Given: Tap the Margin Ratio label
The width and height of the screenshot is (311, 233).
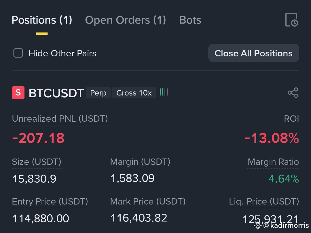Looking at the screenshot, I should pyautogui.click(x=273, y=162).
